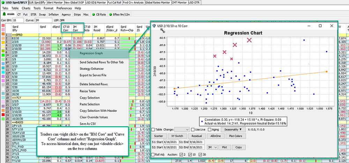Image resolution: width=349 pixels, height=163 pixels.
Task: Open the Swap sub-tab
Action: point(42,14)
